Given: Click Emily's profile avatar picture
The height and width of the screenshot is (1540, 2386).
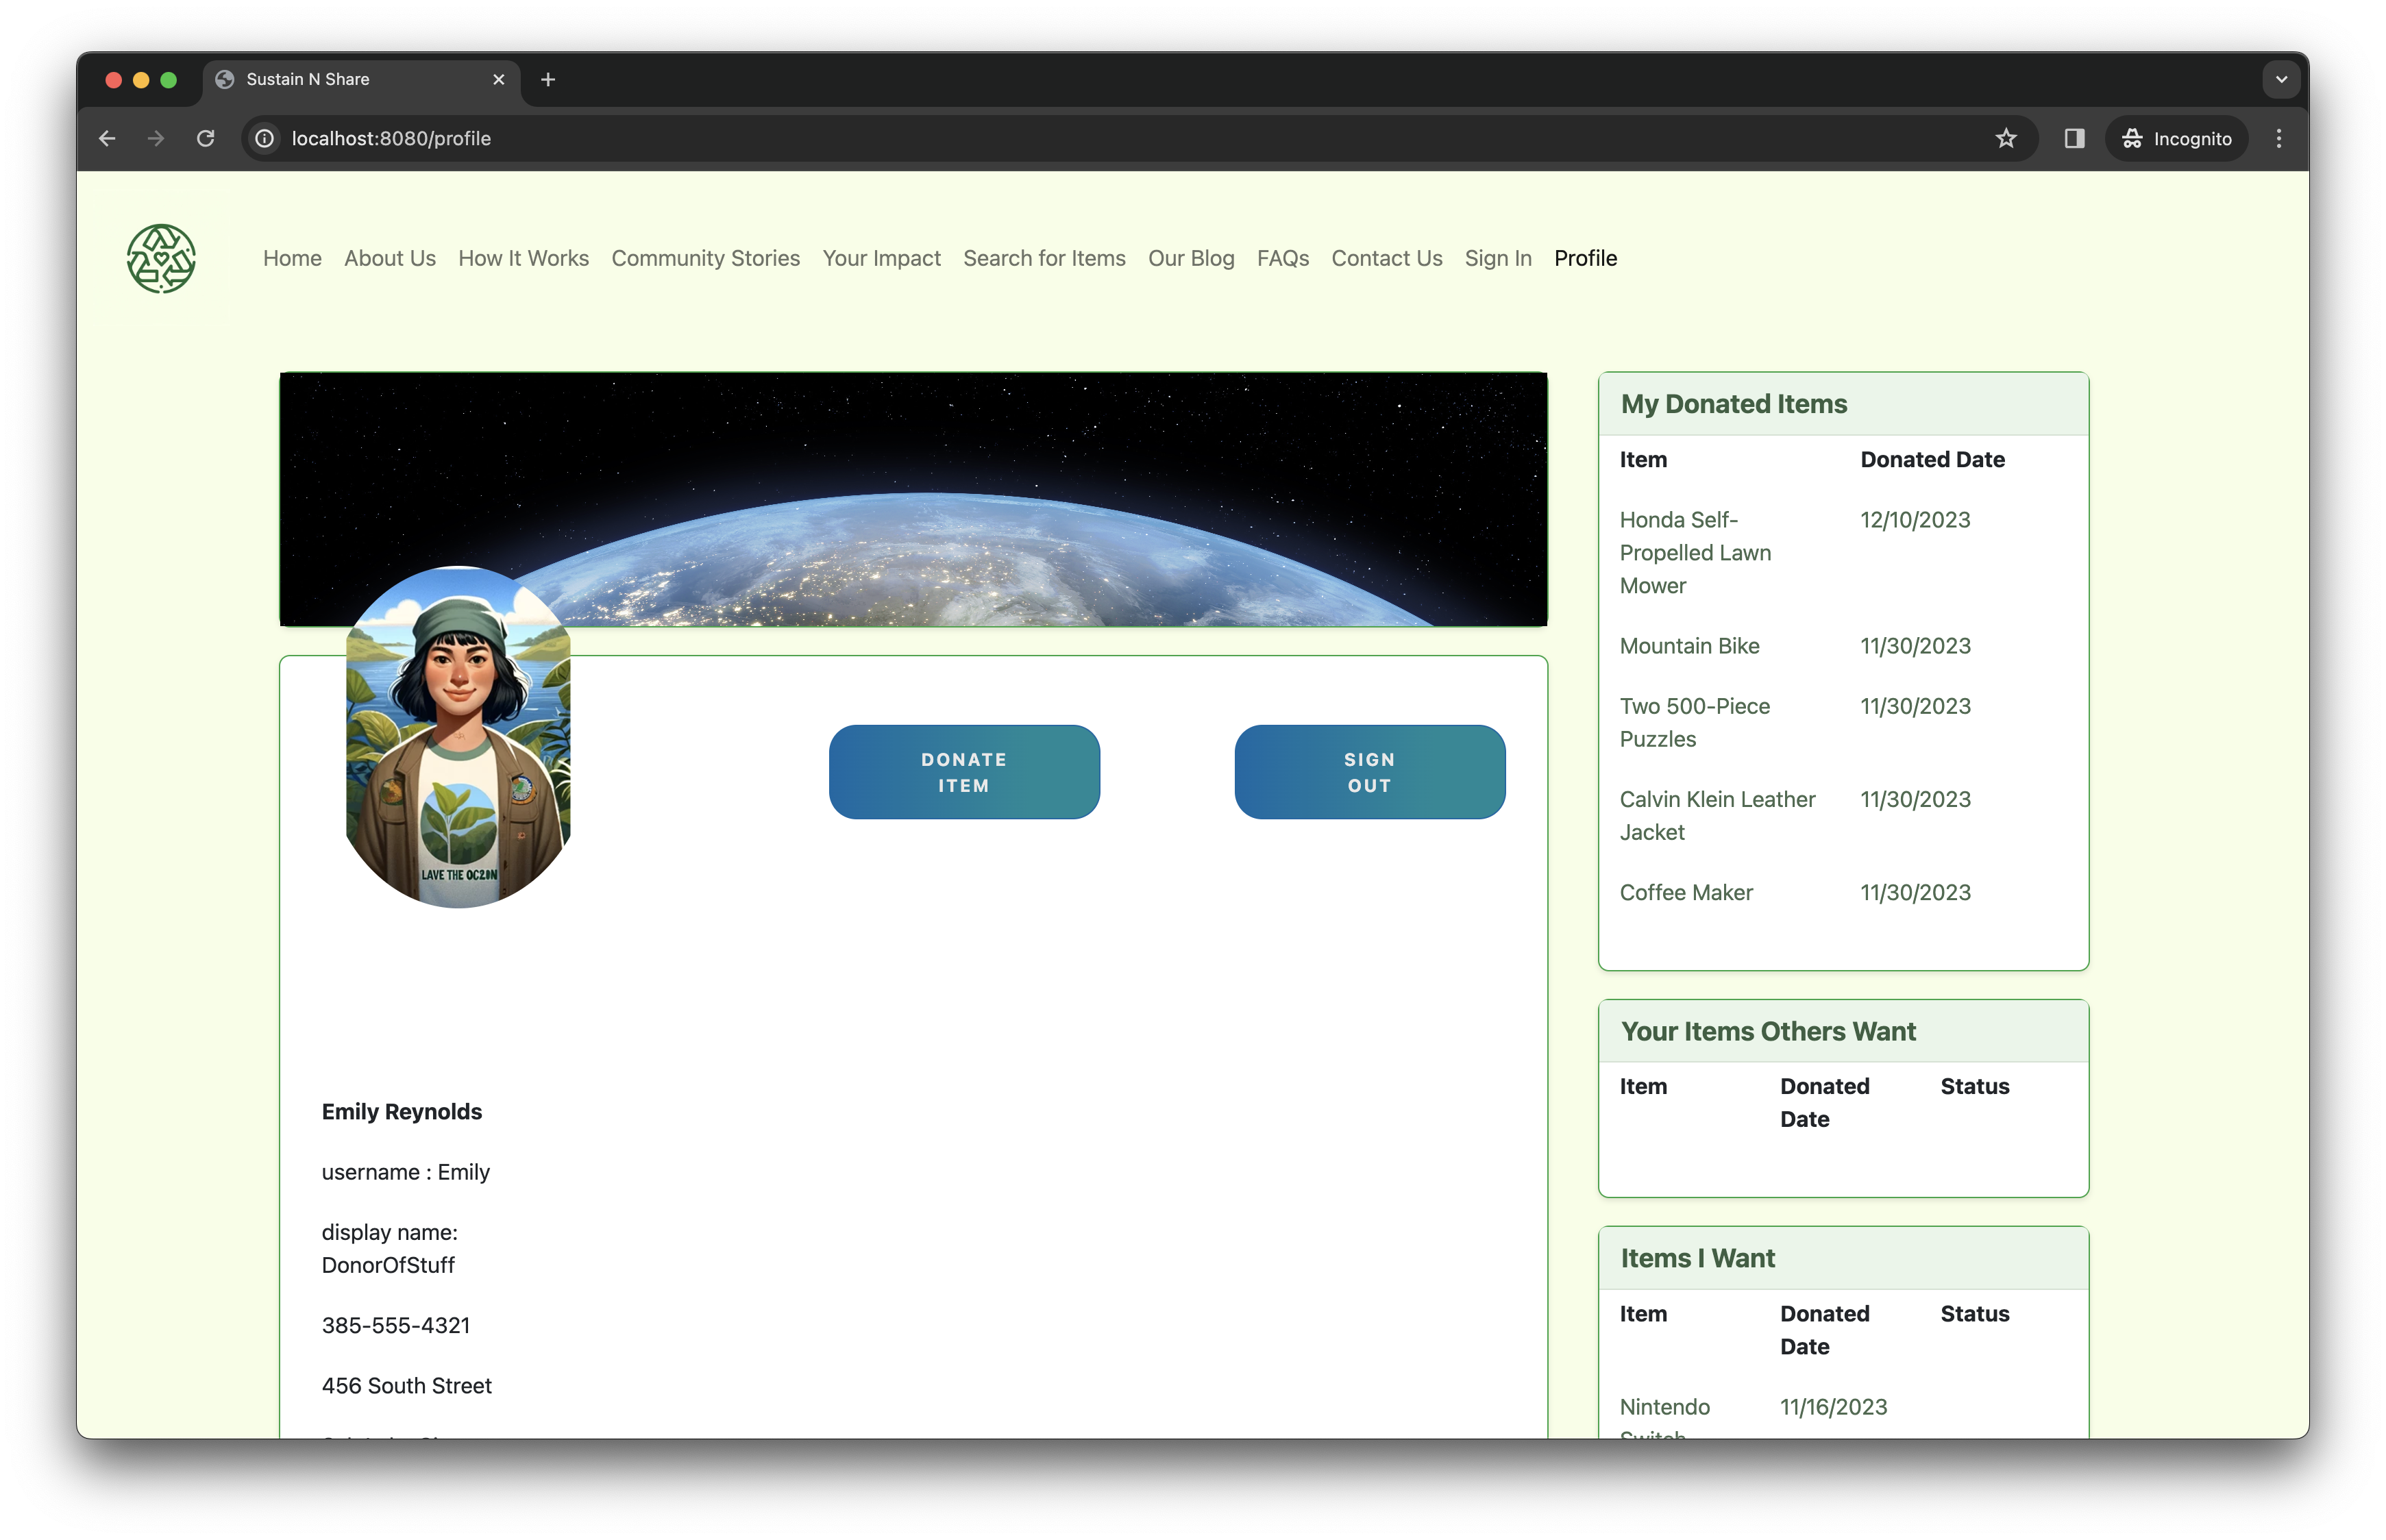Looking at the screenshot, I should pyautogui.click(x=458, y=737).
